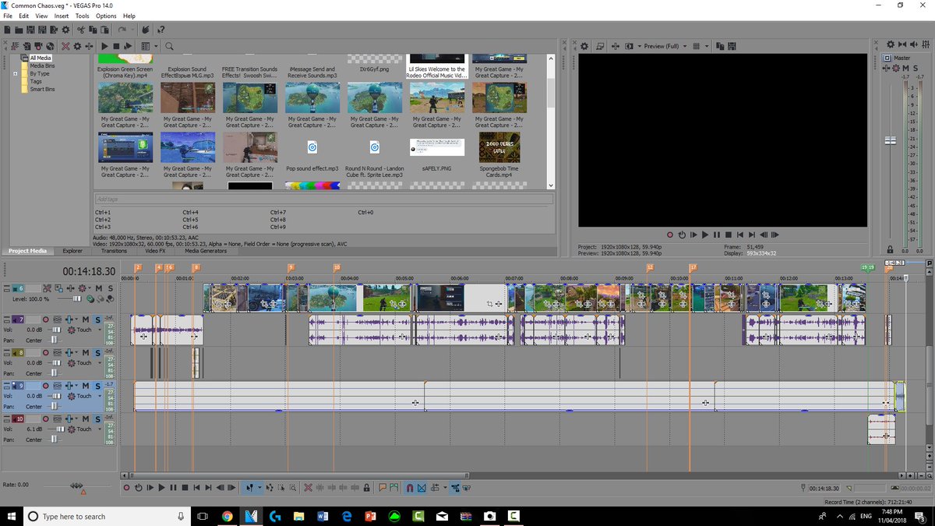Open Track FX on audio track 8

pos(68,352)
